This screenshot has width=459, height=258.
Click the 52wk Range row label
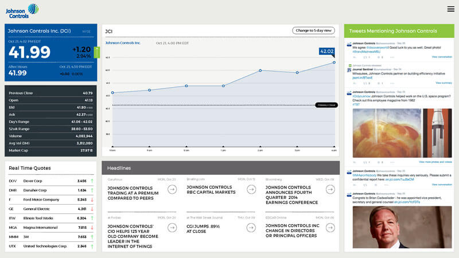[x=19, y=129]
